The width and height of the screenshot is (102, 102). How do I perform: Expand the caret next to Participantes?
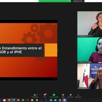click(x=40, y=95)
